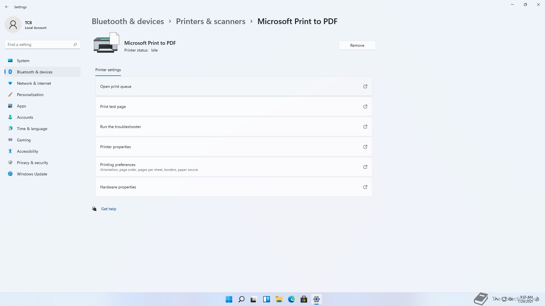The image size is (545, 306).
Task: Select the Accessibility figure icon
Action: 10,151
